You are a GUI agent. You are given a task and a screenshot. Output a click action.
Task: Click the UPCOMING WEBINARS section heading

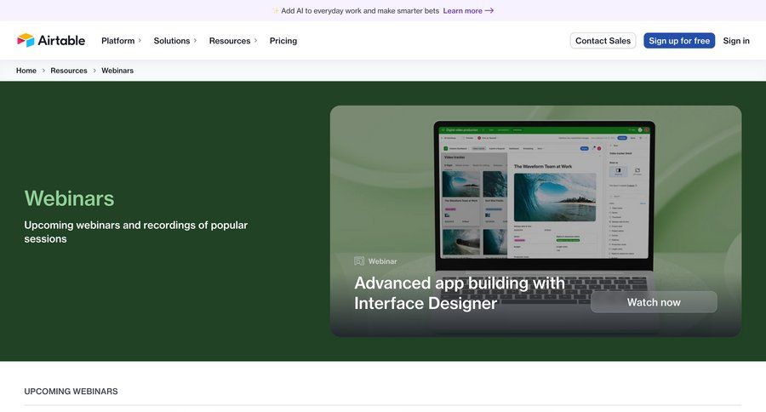(71, 392)
